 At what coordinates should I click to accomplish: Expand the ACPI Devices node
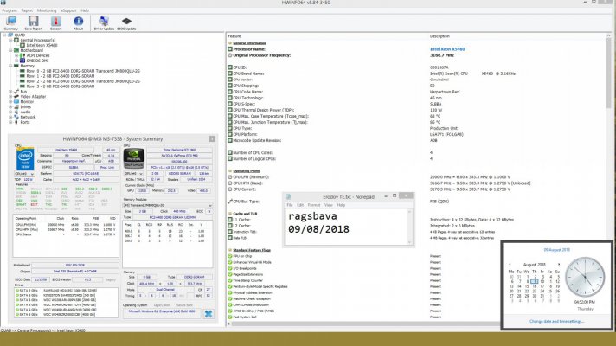[16, 55]
